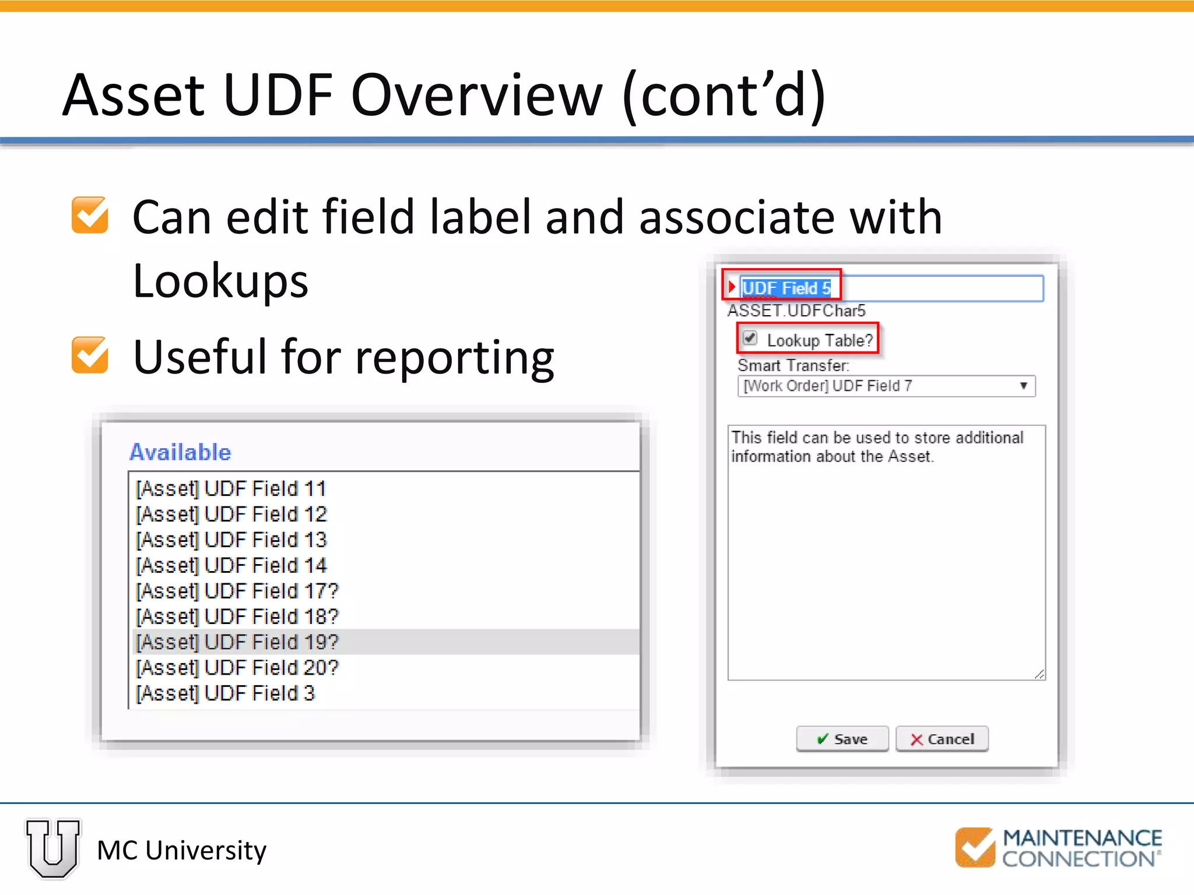Click the field description text area
The image size is (1194, 895).
[886, 552]
